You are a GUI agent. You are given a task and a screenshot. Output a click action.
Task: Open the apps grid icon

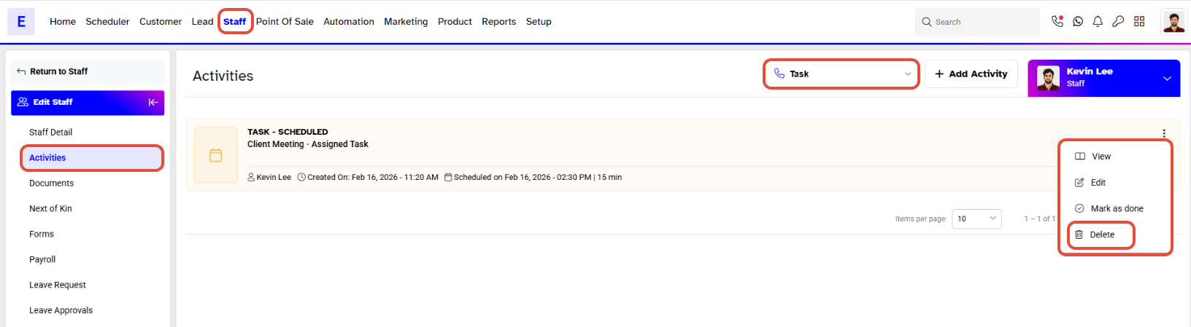pos(1139,22)
